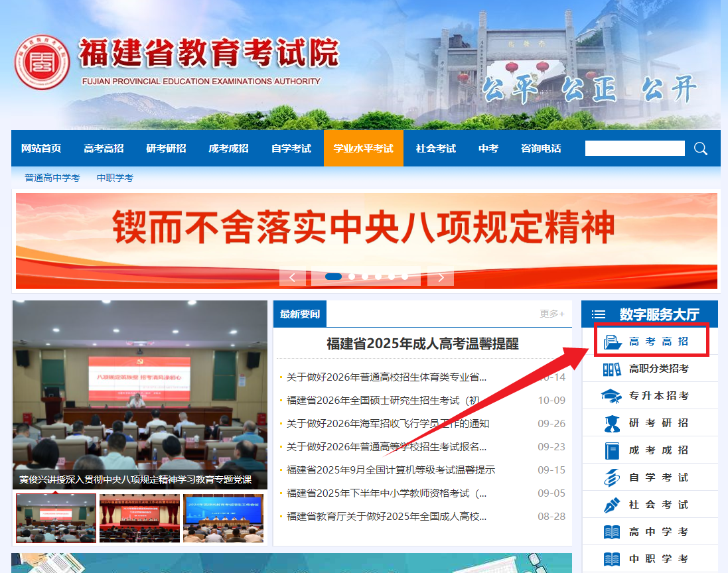728x573 pixels.
Task: Open 更多+ for latest news
Action: coord(551,314)
